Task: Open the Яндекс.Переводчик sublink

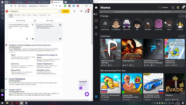Action: [x=45, y=64]
